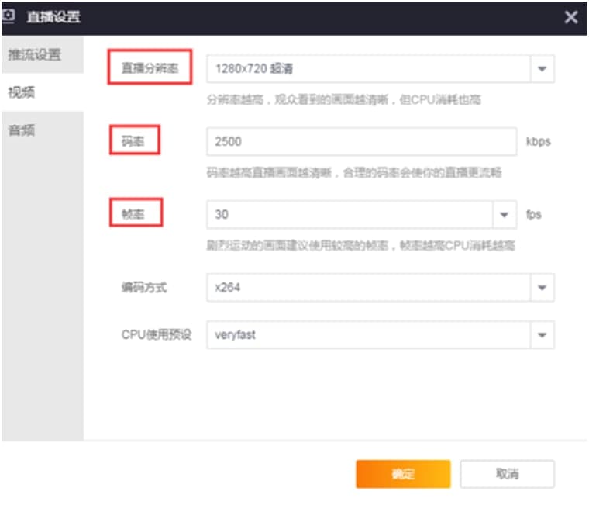Click the kbps unit label
The image size is (589, 505).
tap(538, 142)
